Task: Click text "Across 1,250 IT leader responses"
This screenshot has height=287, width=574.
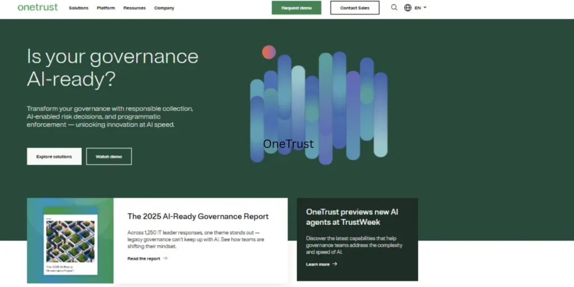Action: coord(196,239)
